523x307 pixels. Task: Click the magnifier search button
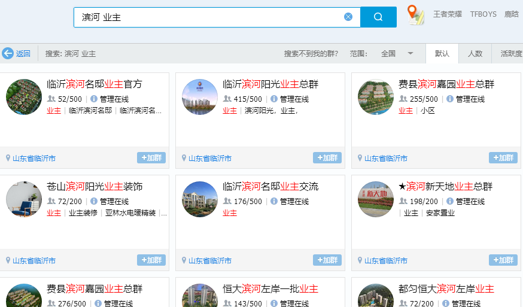click(x=378, y=17)
